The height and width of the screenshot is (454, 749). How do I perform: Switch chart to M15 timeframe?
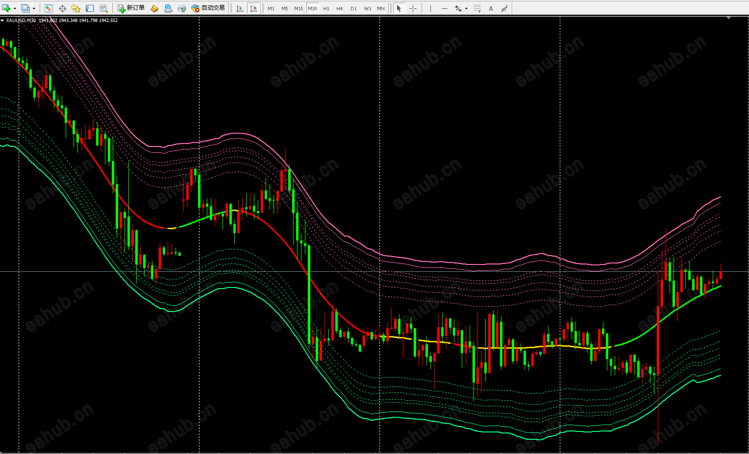(x=299, y=8)
